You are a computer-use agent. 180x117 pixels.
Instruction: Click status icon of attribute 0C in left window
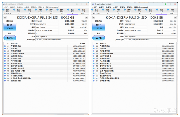tap(5, 73)
